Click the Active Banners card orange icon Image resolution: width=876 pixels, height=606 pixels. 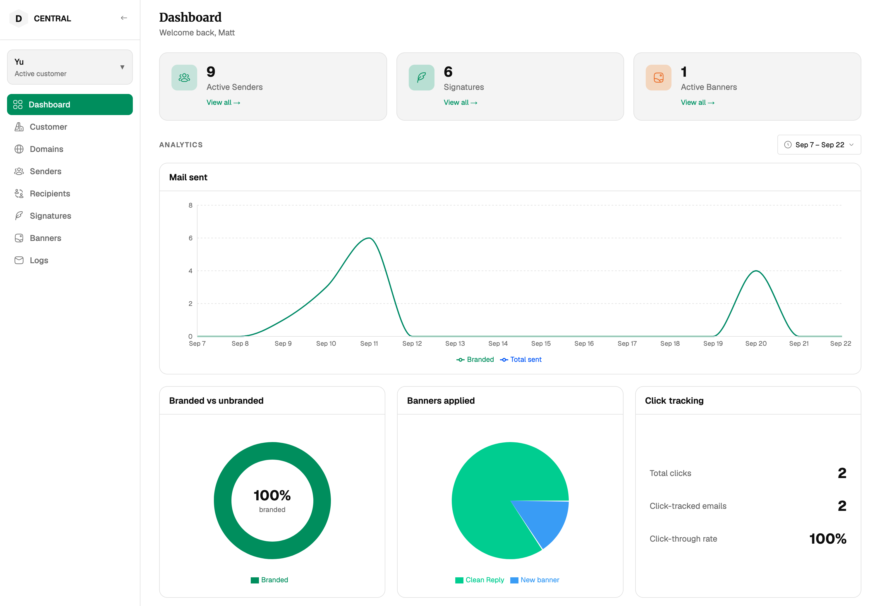659,78
